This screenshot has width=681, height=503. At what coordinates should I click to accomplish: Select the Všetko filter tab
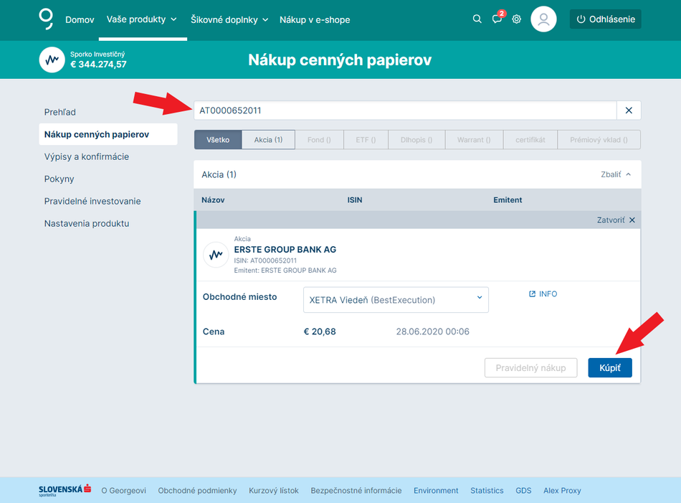[218, 139]
